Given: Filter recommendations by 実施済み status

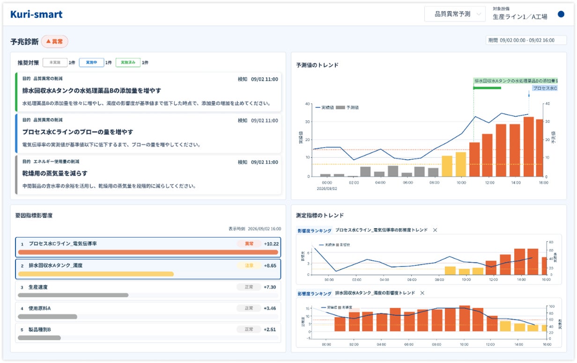Looking at the screenshot, I should 128,62.
